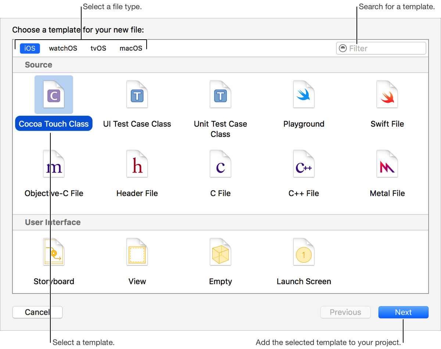
Task: Choose the Empty interface template icon
Action: pos(220,252)
